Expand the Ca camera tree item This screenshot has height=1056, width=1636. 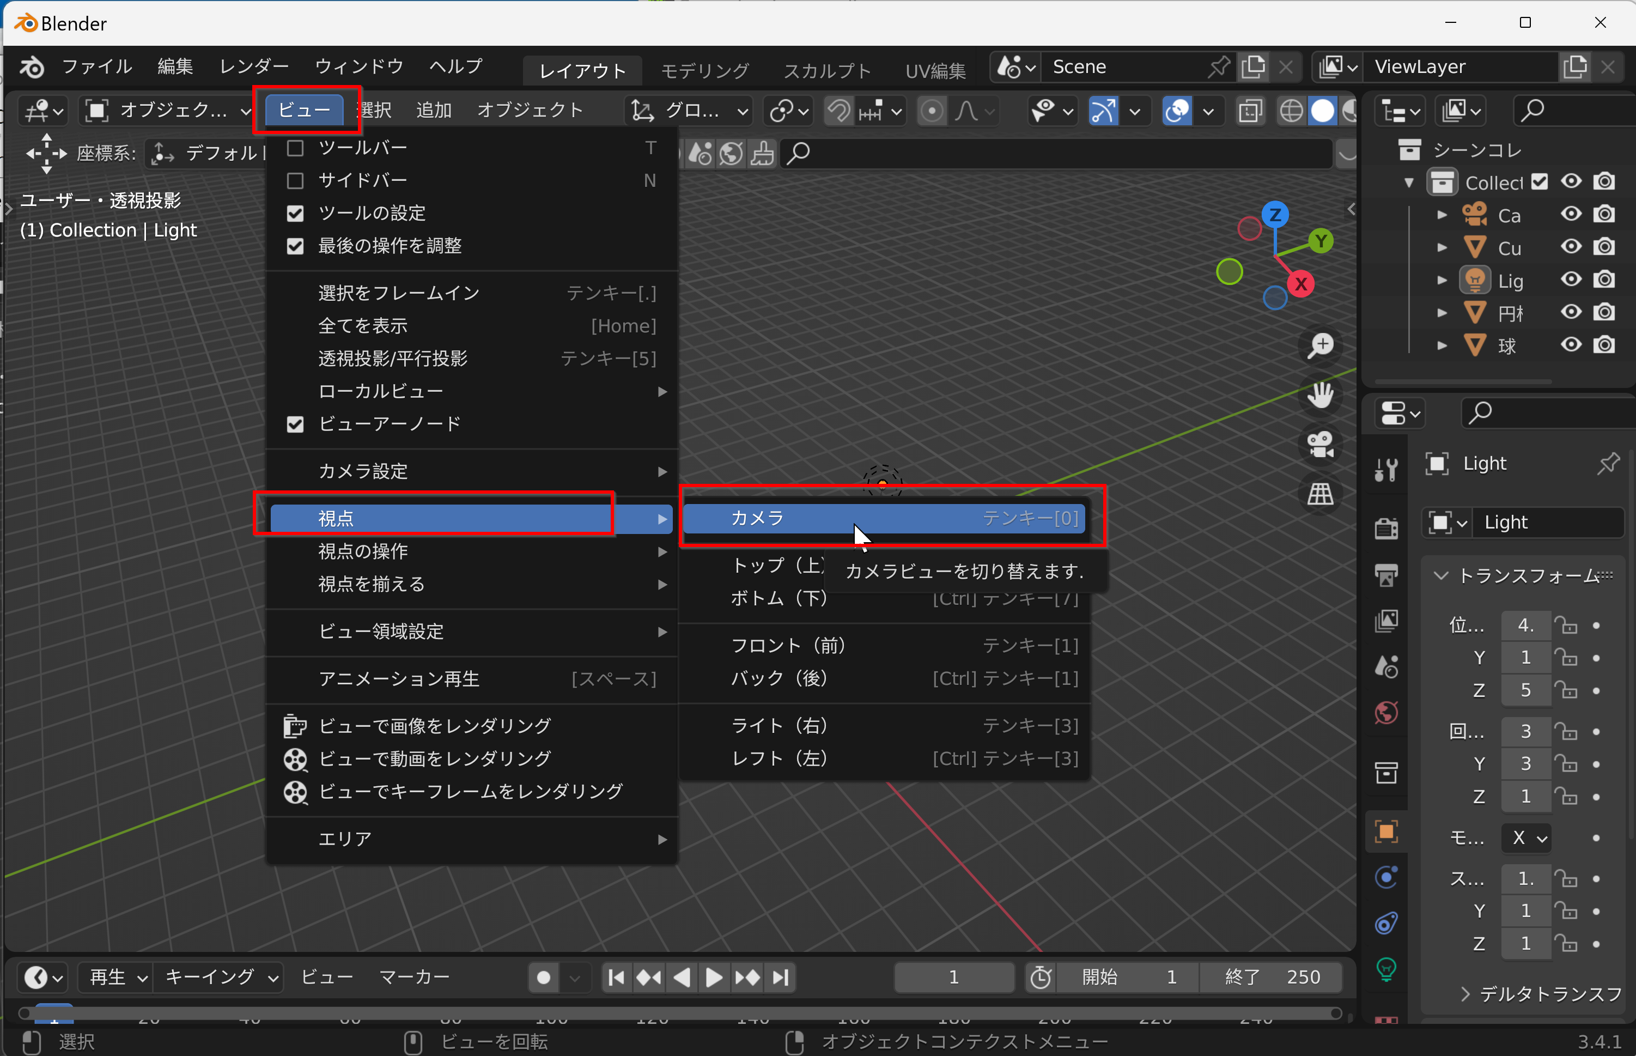click(1442, 215)
